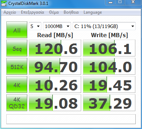Open the Language menu
142x129 pixels.
coord(93,12)
